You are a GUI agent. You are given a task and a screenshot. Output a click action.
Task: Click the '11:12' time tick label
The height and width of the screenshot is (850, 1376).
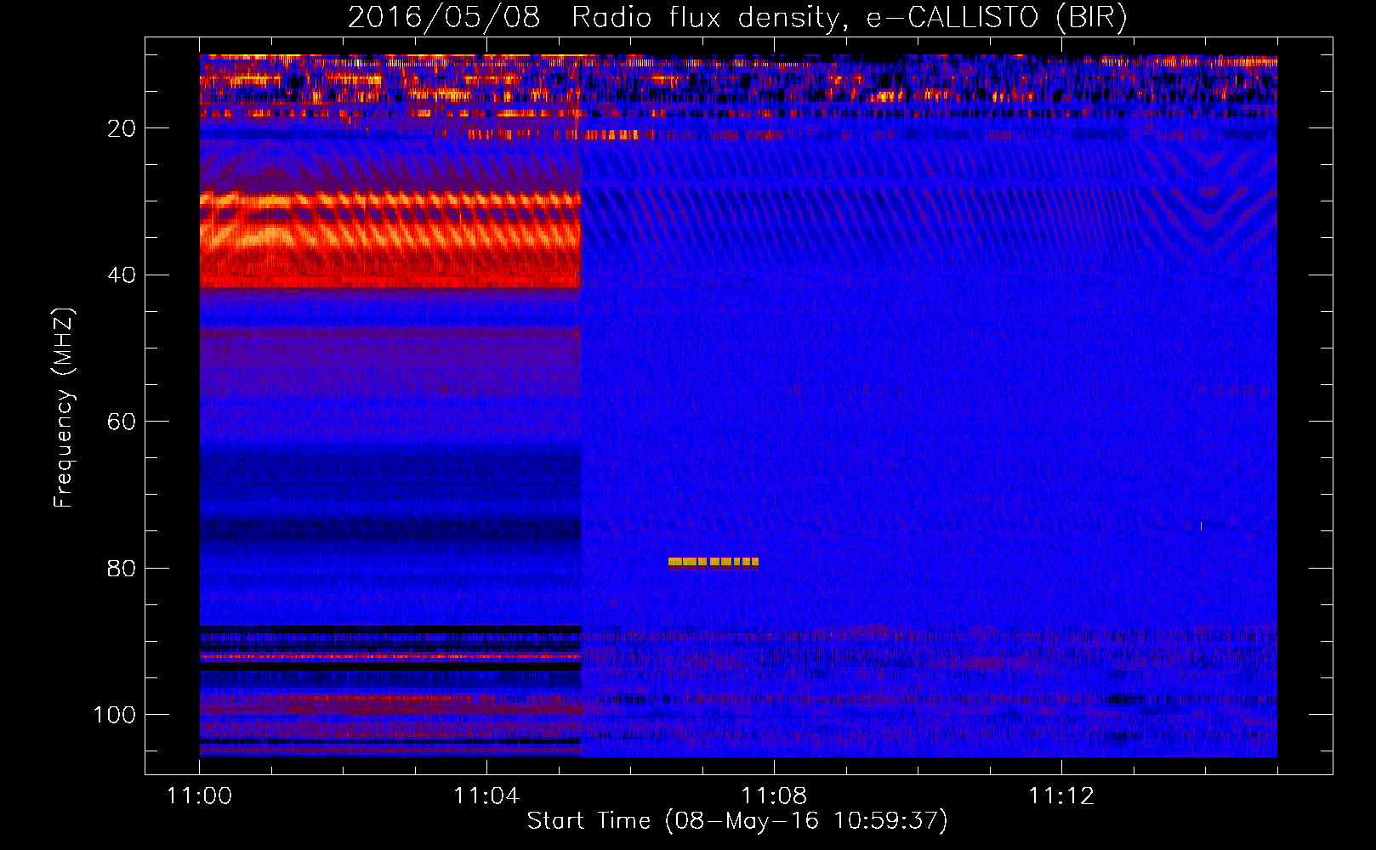pos(1061,796)
